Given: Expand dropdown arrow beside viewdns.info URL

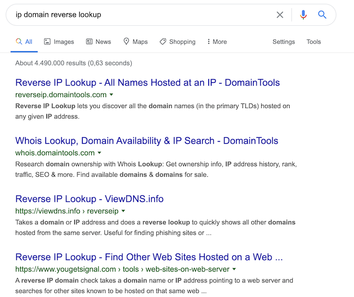Looking at the screenshot, I should click(x=123, y=211).
